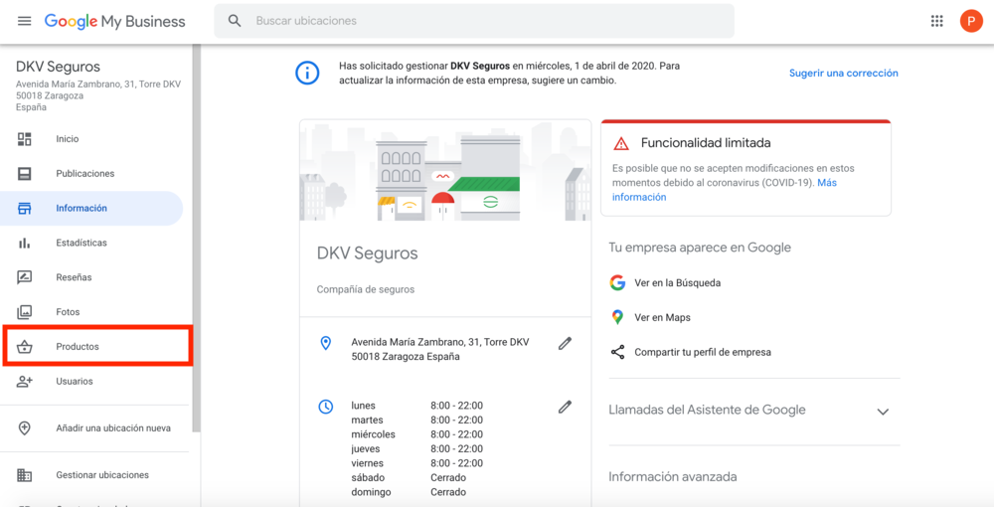This screenshot has width=994, height=507.
Task: Click the opening hours clock icon
Action: [x=326, y=407]
